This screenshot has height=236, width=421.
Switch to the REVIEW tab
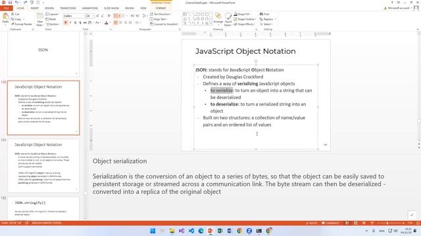coord(130,9)
